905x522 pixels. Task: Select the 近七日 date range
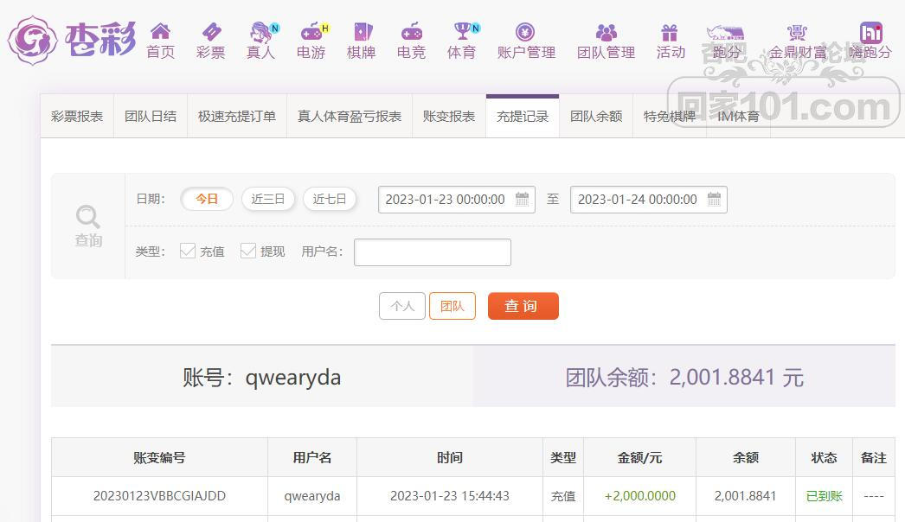tap(329, 199)
